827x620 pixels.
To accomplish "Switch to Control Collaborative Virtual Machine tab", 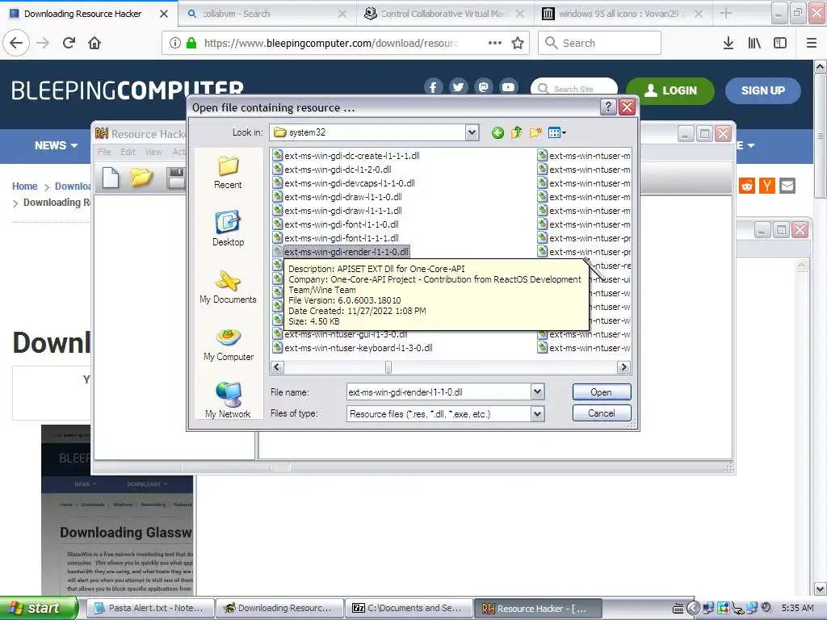I will click(x=445, y=14).
